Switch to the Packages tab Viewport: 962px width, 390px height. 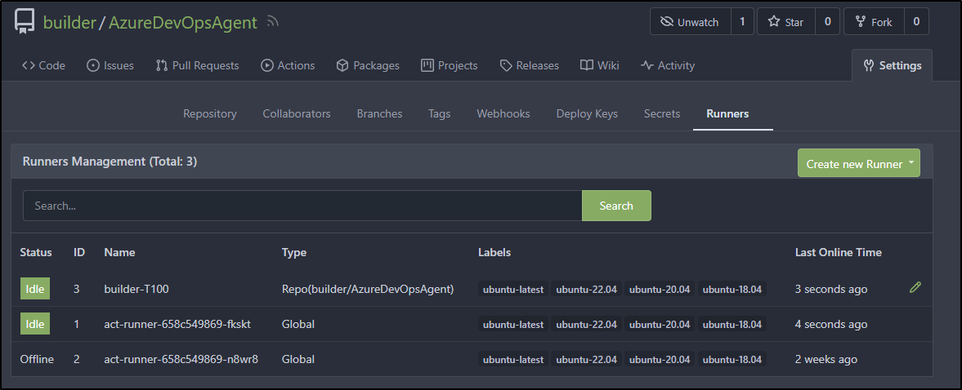coord(368,65)
